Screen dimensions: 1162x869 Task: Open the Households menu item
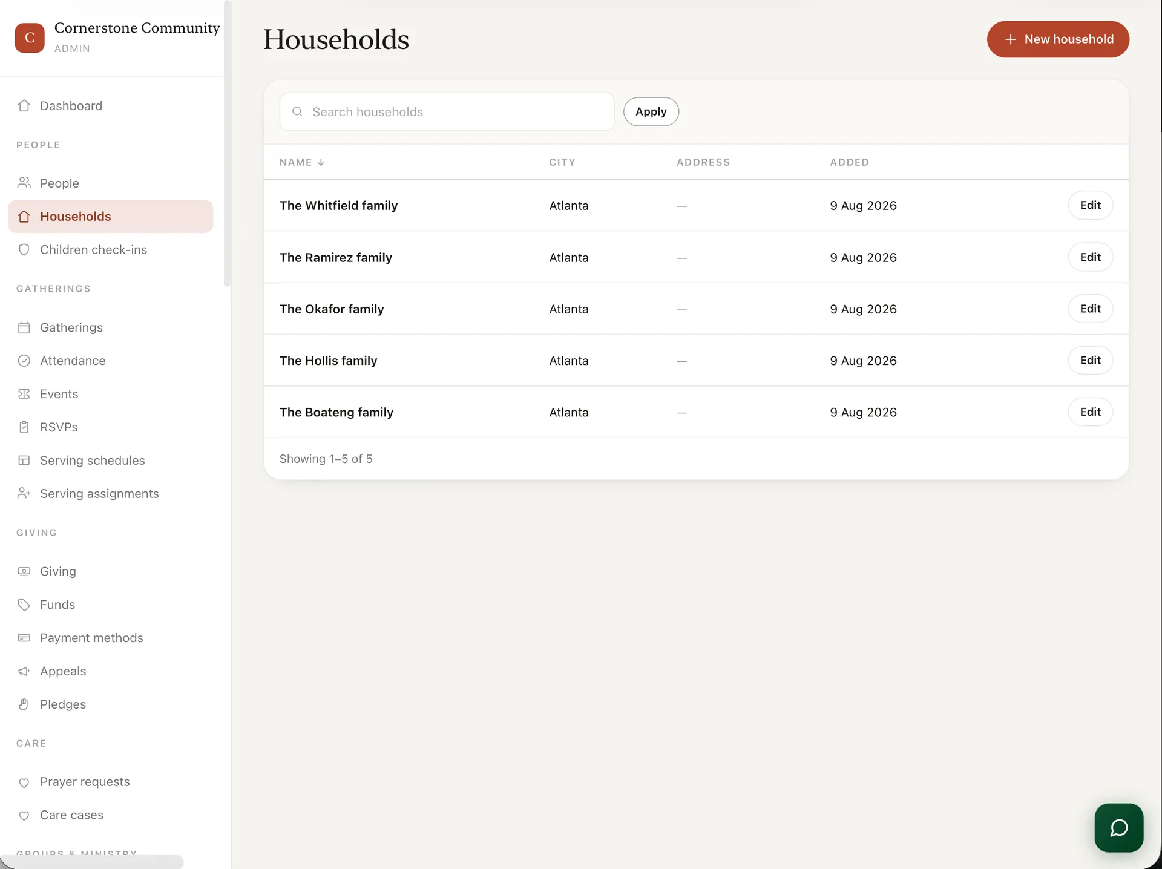(111, 217)
